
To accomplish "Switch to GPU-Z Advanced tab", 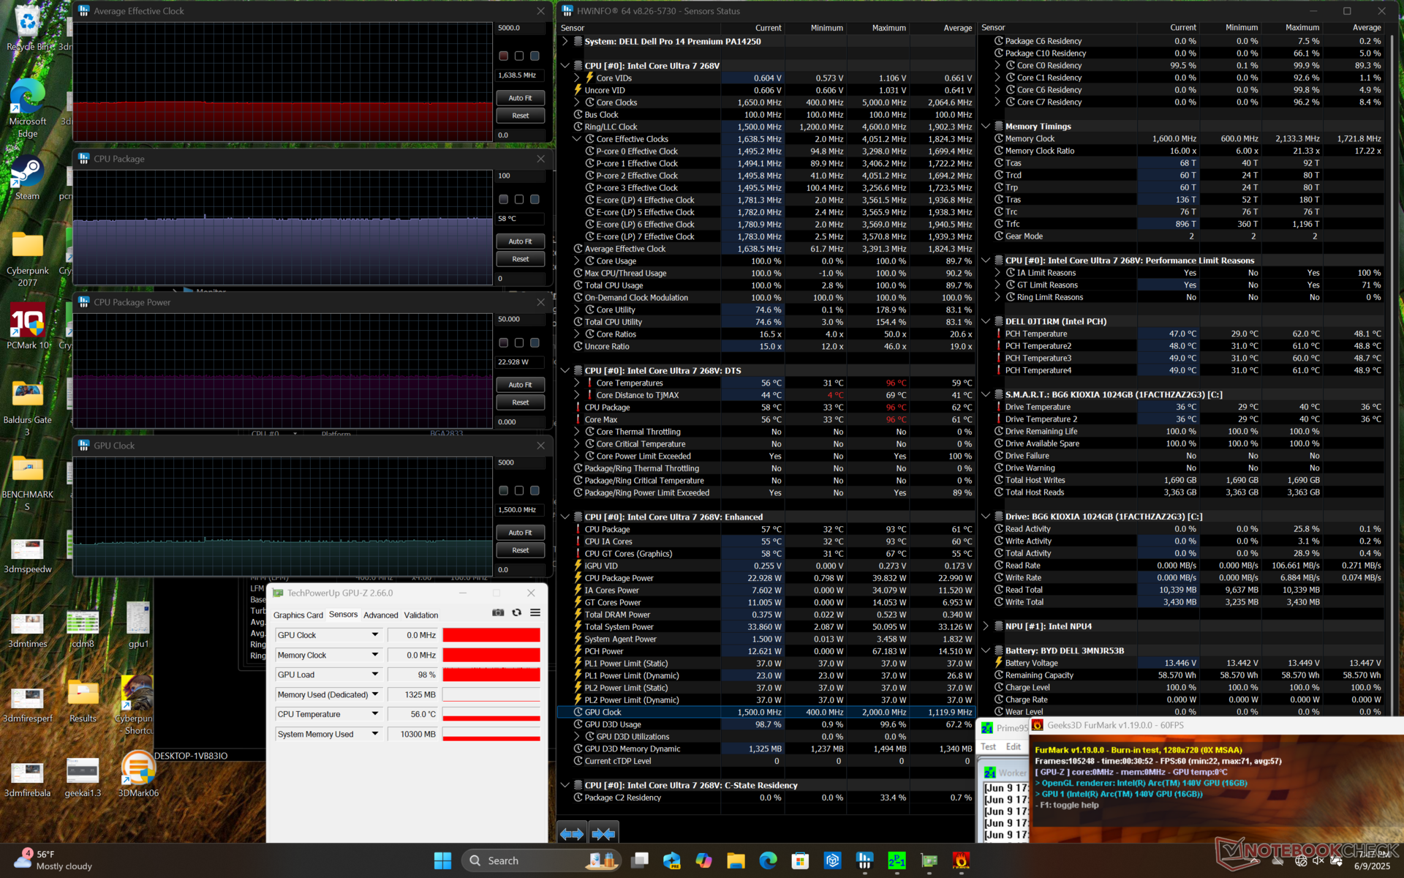I will tap(380, 615).
